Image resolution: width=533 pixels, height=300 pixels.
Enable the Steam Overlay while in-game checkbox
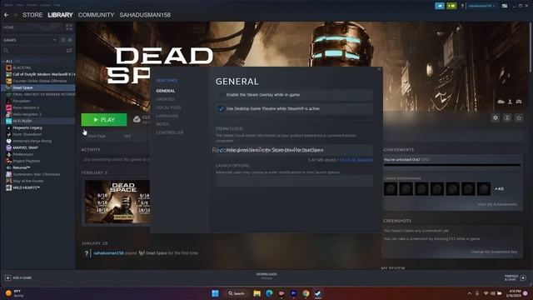click(x=221, y=95)
